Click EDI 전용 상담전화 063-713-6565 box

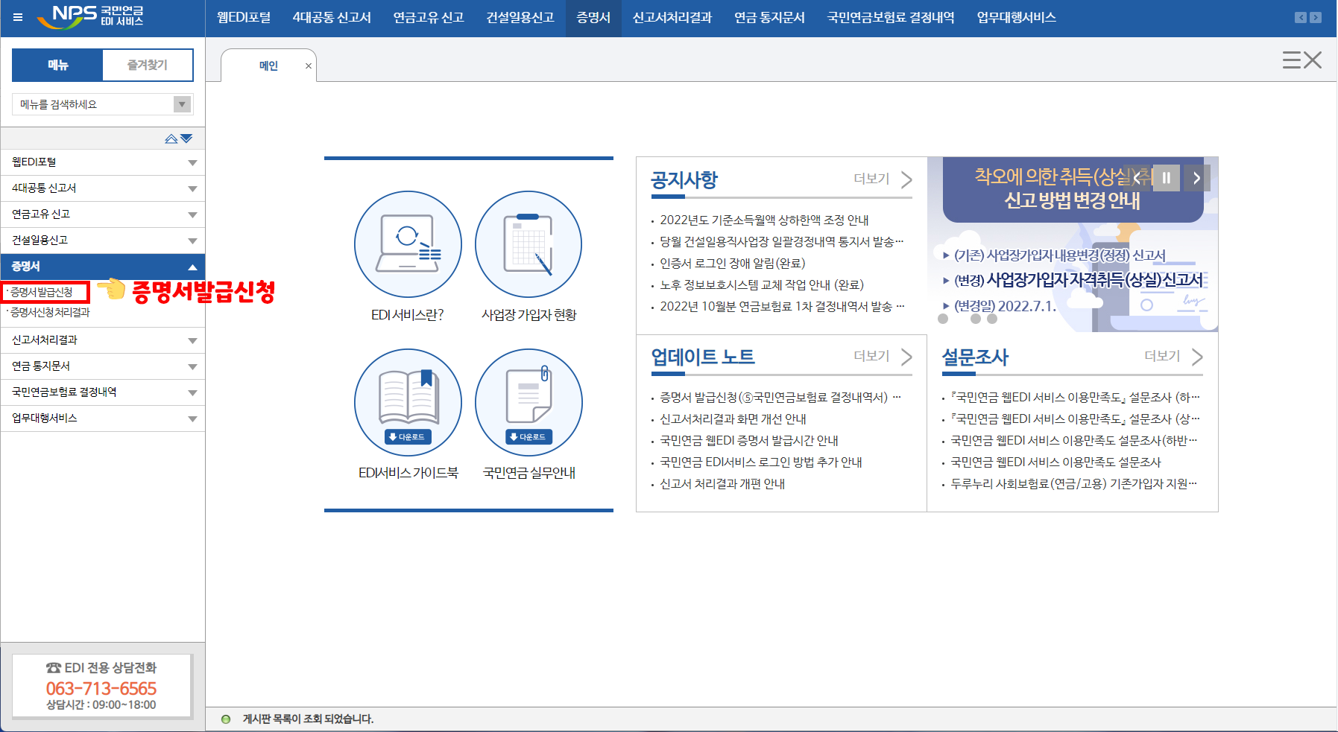pos(102,686)
